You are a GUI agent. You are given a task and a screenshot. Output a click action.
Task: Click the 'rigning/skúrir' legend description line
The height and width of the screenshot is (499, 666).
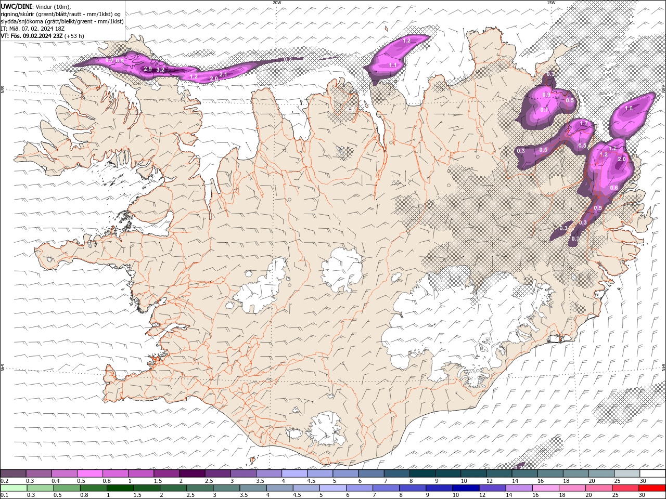(x=61, y=14)
